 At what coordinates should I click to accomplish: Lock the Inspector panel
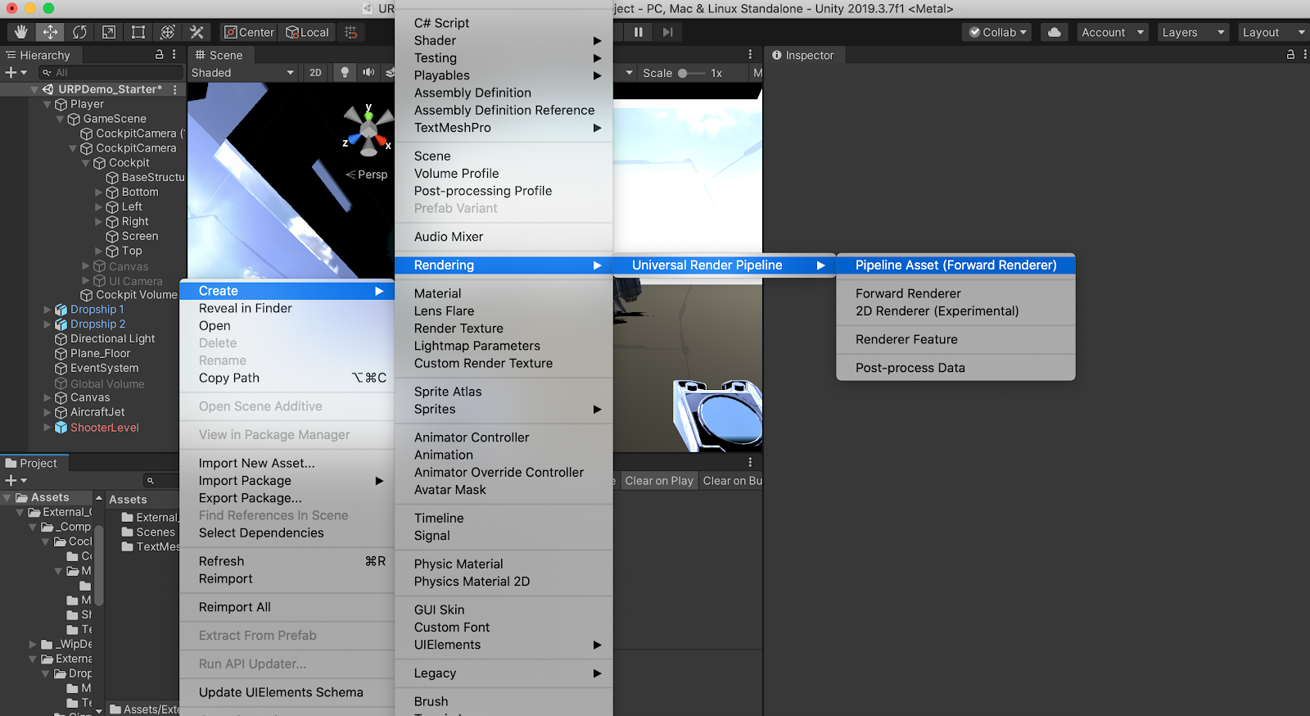(x=1290, y=54)
